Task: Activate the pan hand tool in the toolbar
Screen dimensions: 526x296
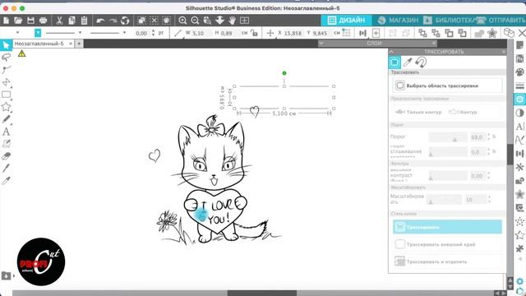Action: [232, 21]
